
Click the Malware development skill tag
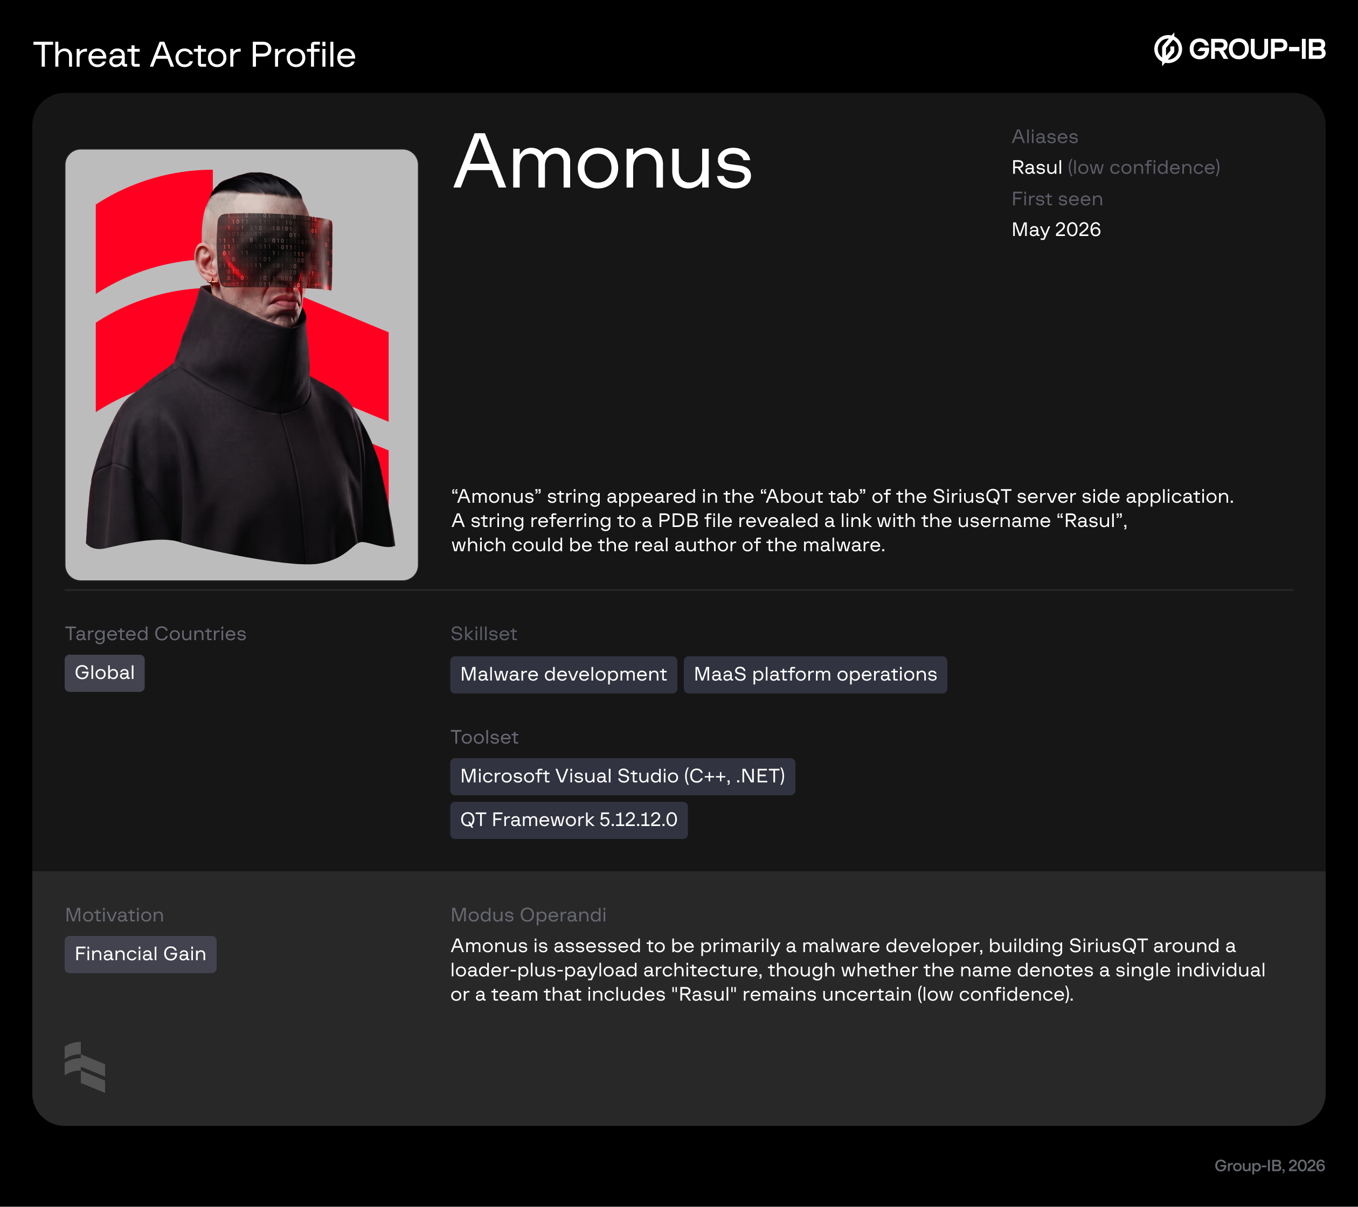tap(563, 675)
